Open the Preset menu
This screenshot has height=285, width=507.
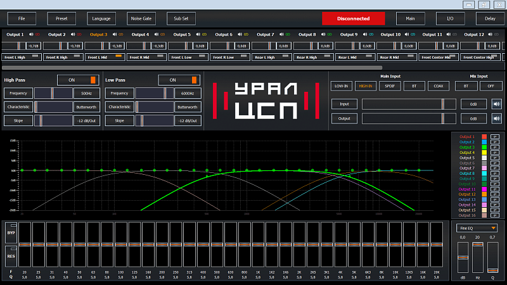pos(61,18)
